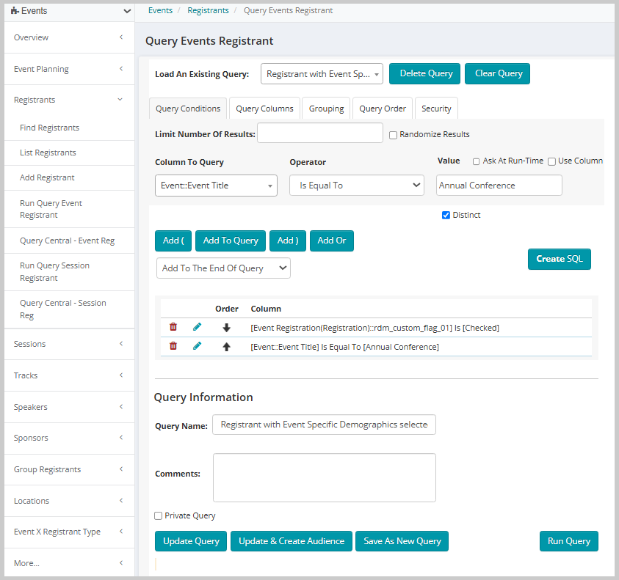619x580 pixels.
Task: Follow the Events breadcrumb link
Action: 160,11
